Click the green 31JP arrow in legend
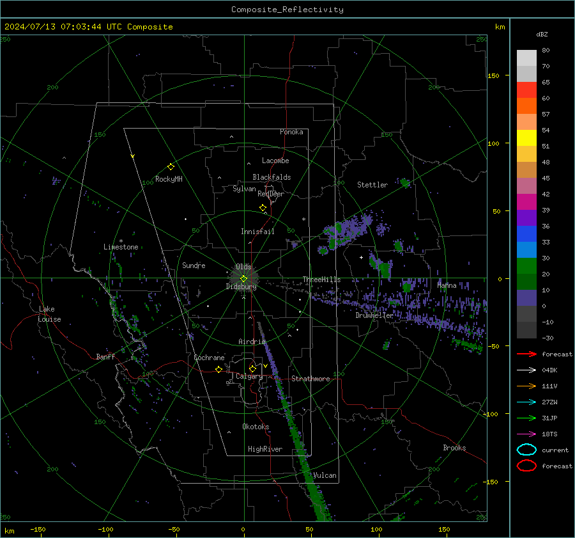This screenshot has width=575, height=538. [x=526, y=418]
